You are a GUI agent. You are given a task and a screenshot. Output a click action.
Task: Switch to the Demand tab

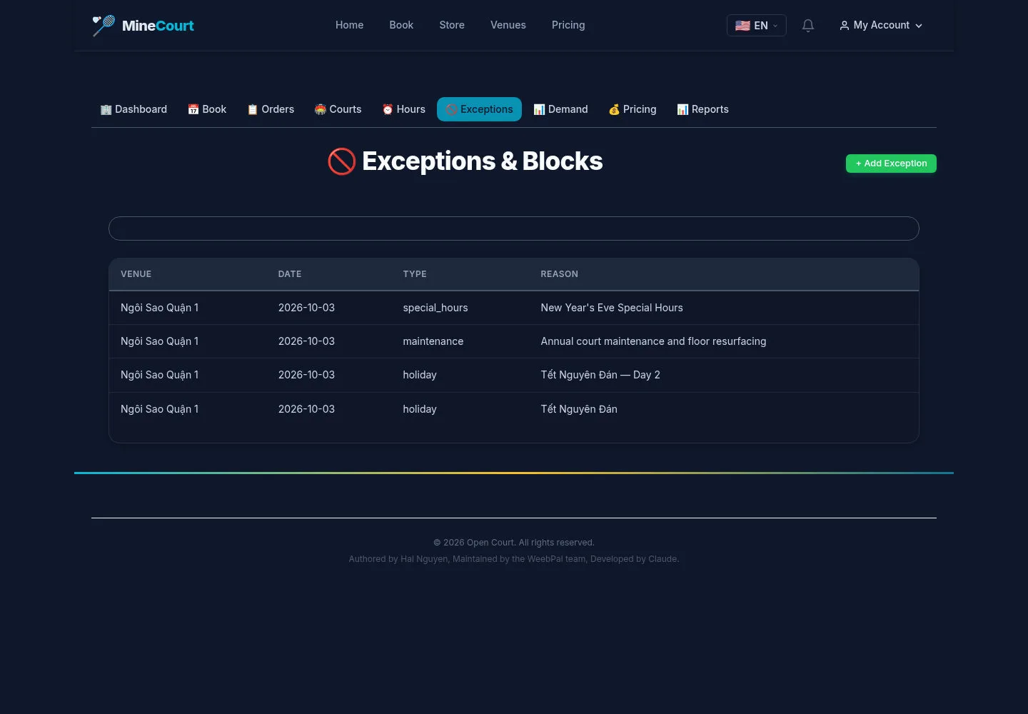[x=561, y=109]
